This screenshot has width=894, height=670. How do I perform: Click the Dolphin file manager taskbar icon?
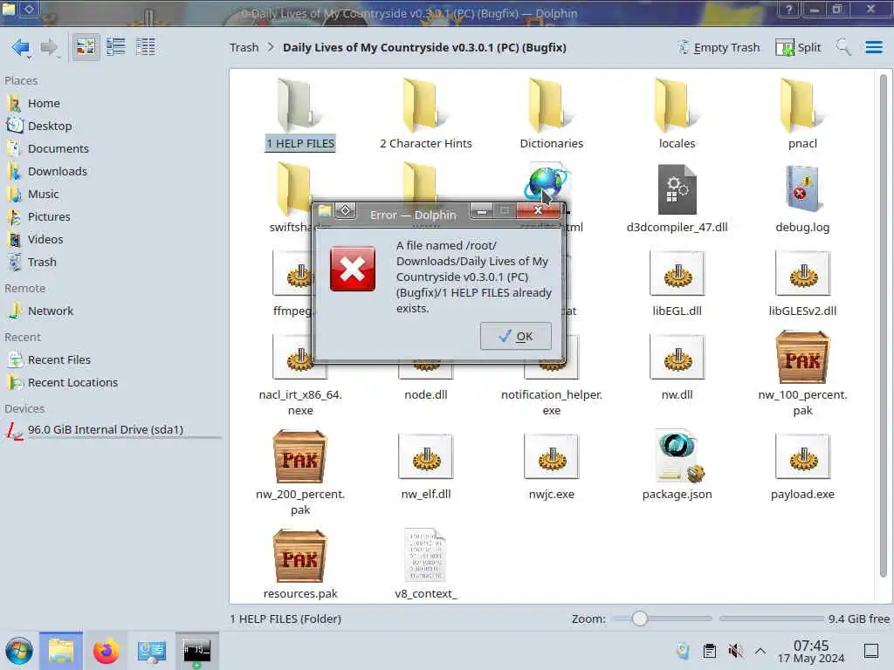point(60,651)
